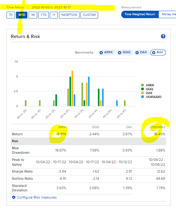This screenshot has width=176, height=208.
Task: Click the ARKK column header in table
Action: click(62, 127)
